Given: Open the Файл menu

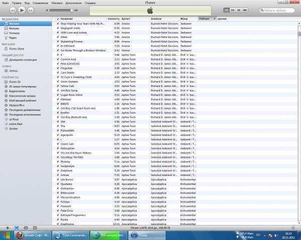Looking at the screenshot, I should 6,3.
